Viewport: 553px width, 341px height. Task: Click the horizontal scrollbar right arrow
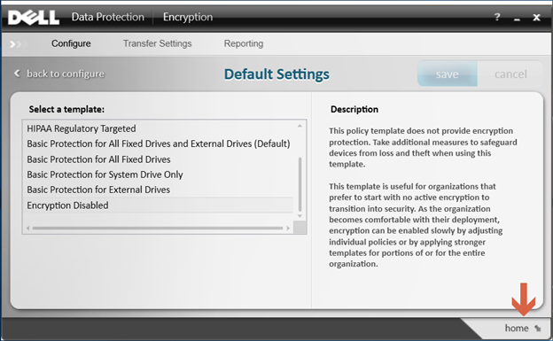tap(288, 229)
